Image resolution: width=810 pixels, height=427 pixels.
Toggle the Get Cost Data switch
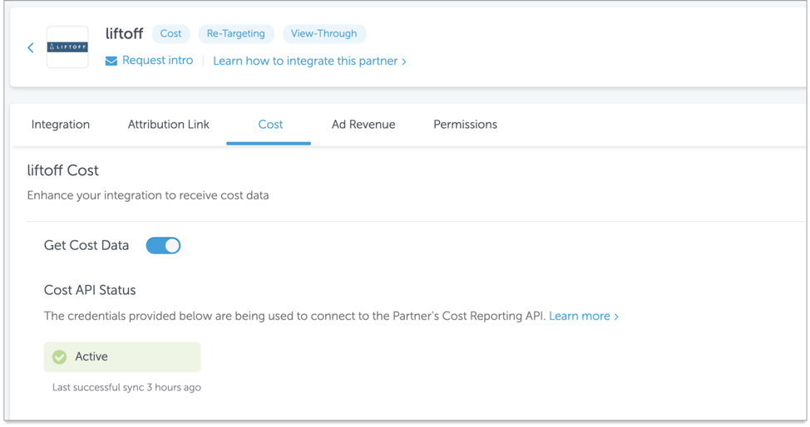163,245
